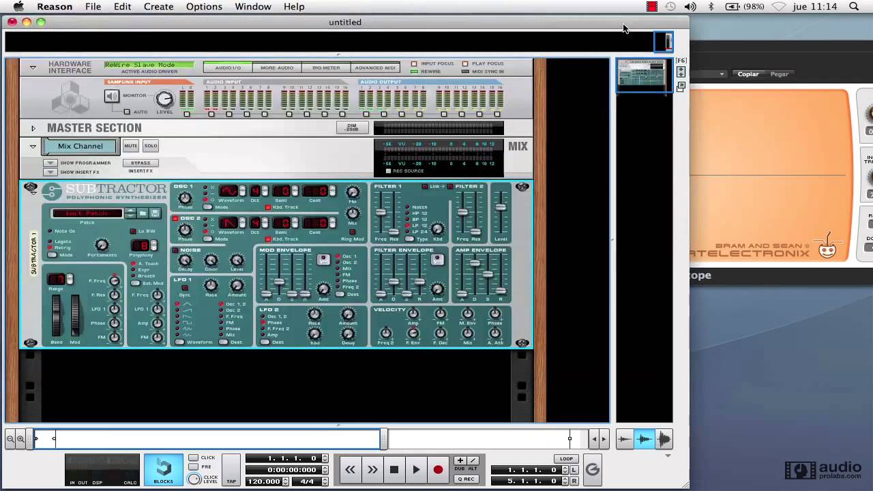Click the Q REC quantize button
873x491 pixels.
(467, 479)
